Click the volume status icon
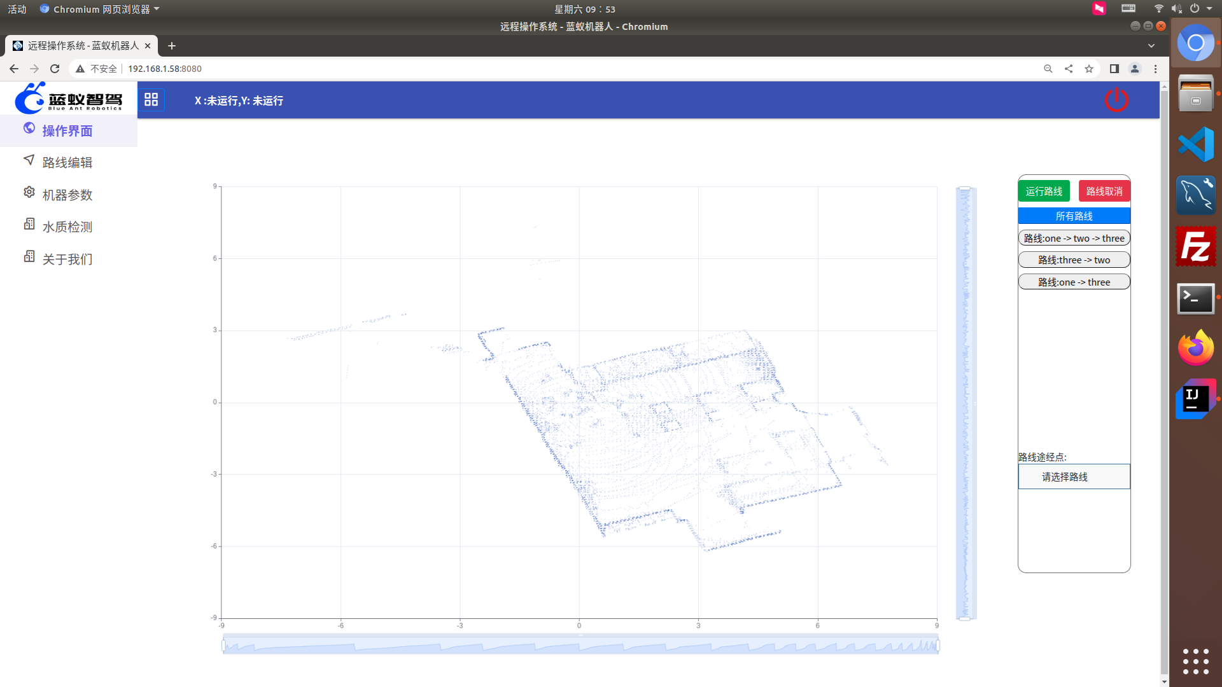The width and height of the screenshot is (1222, 687). pos(1177,9)
